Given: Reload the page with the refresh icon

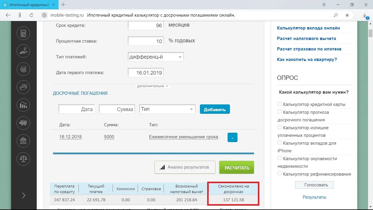Looking at the screenshot, I should coord(31,15).
